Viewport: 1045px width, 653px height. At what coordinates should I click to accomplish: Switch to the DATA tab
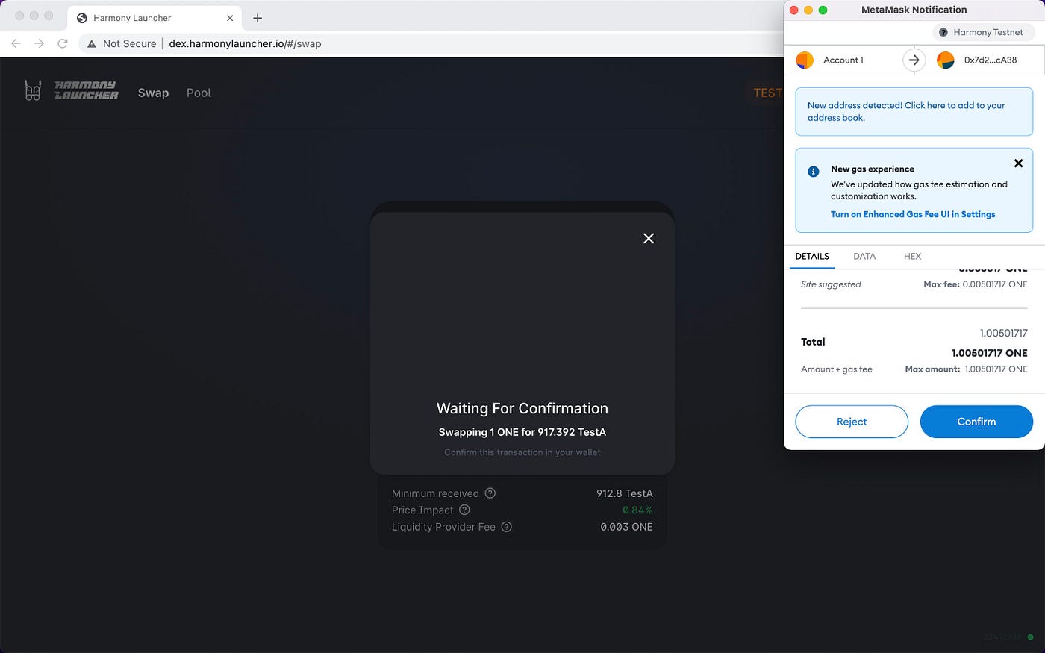click(864, 256)
